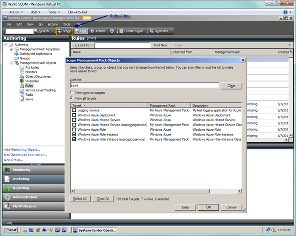Select Tasks in the Authoring tree
Screen dimensions: 296x236
coord(29,95)
